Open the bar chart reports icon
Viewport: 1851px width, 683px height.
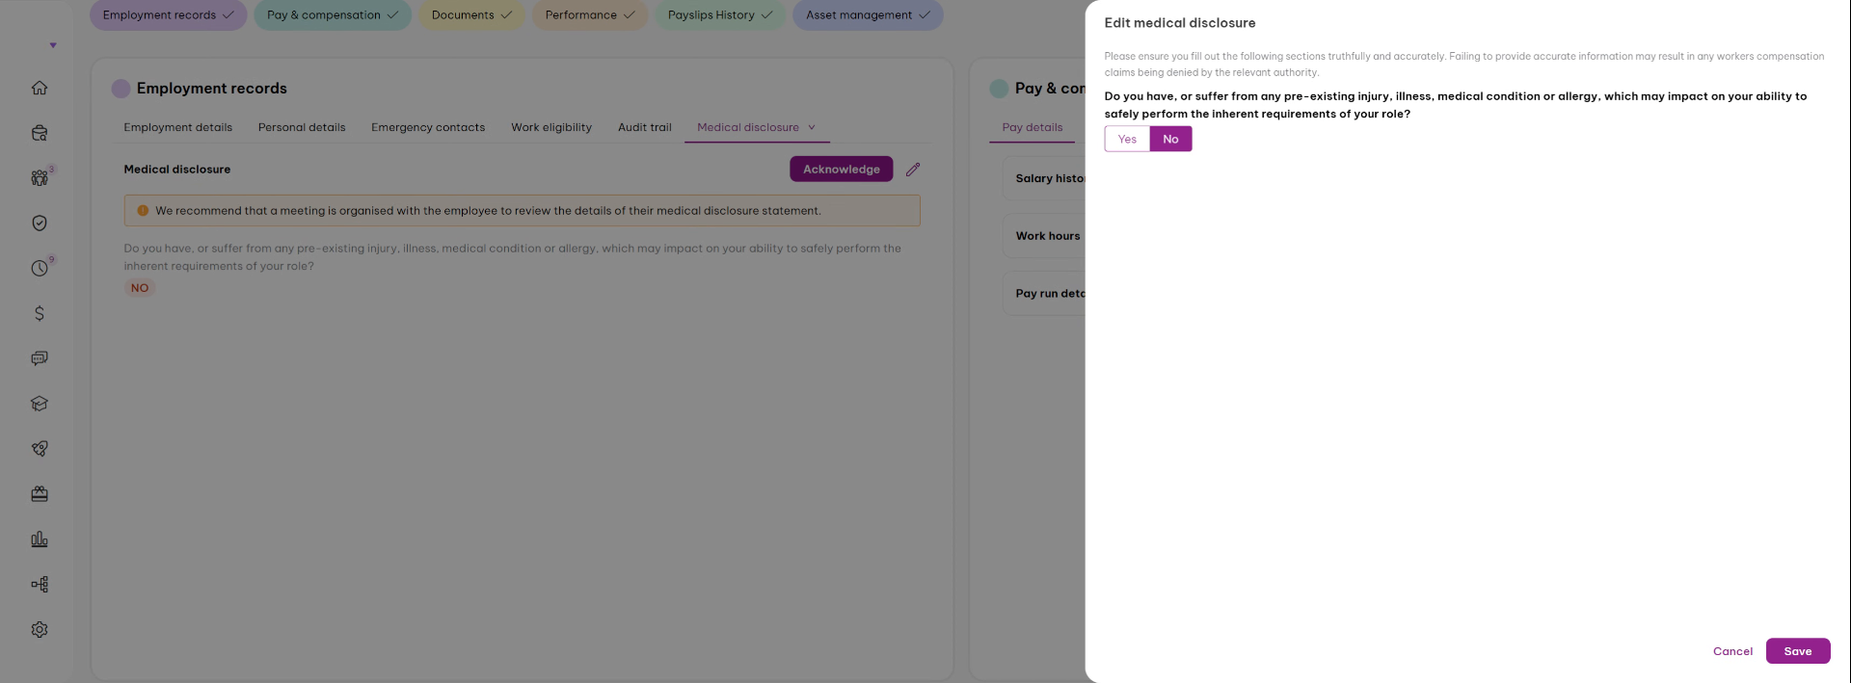[x=40, y=539]
